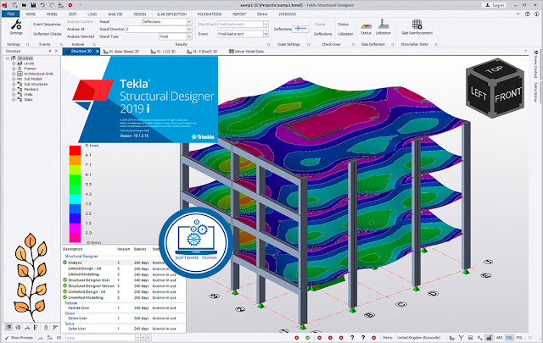543x343 pixels.
Task: Adjust the Deflections scale slider
Action: [300, 29]
